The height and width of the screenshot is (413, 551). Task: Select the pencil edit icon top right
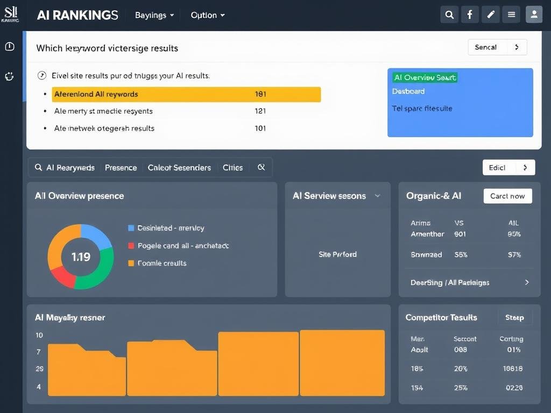[490, 15]
